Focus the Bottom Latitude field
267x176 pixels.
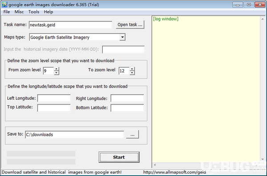127,108
